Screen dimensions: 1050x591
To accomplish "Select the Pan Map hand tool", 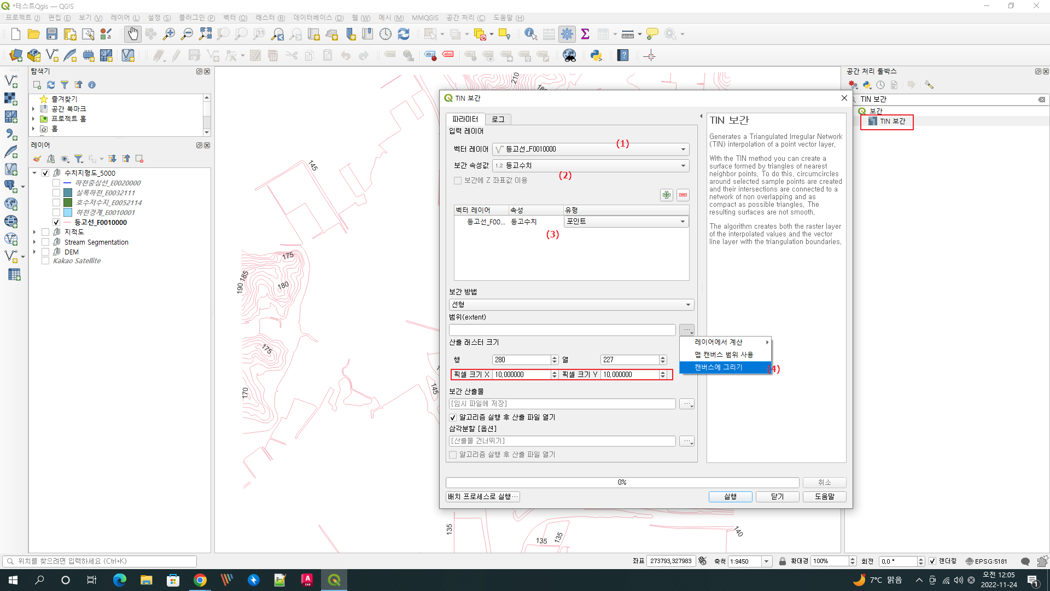I will [x=132, y=34].
